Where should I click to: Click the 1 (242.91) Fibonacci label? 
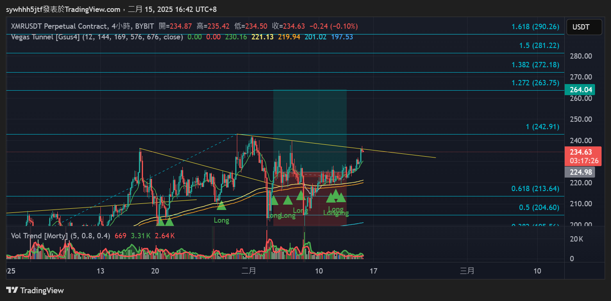click(x=543, y=127)
